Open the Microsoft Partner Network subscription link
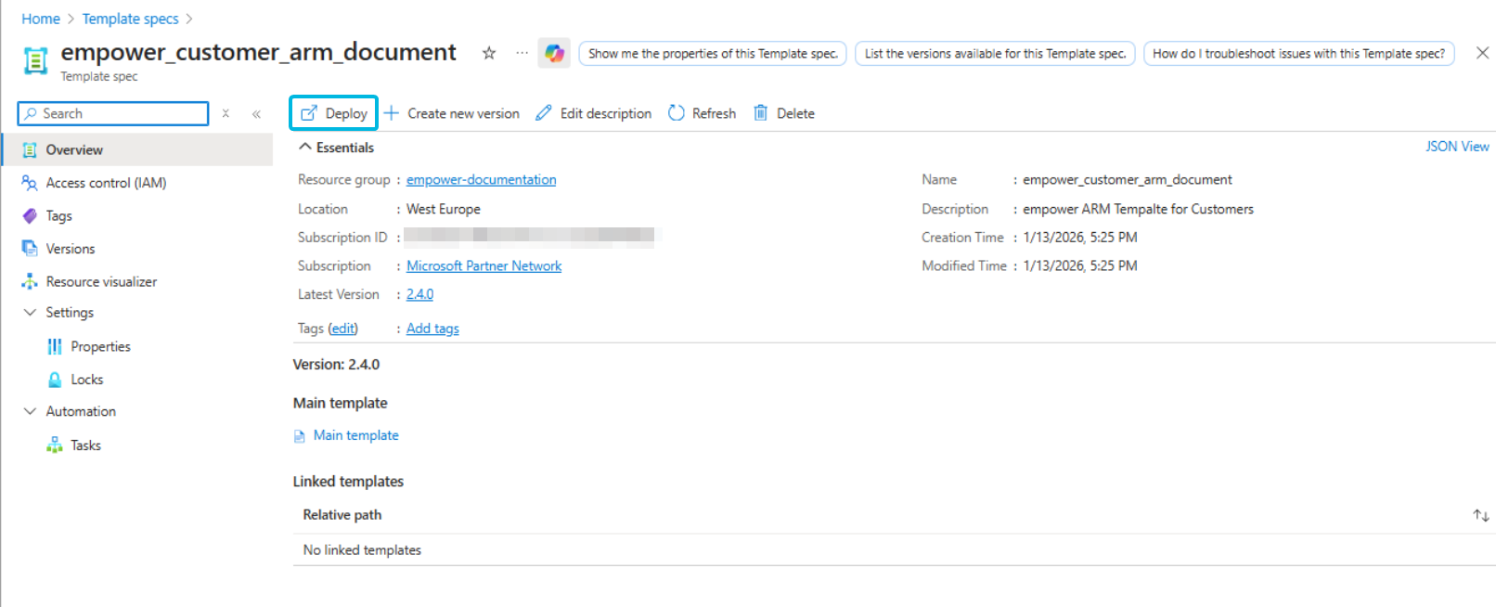The image size is (1496, 607). point(484,266)
